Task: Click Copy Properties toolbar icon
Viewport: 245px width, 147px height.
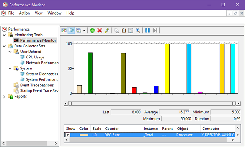Action: [116, 31]
